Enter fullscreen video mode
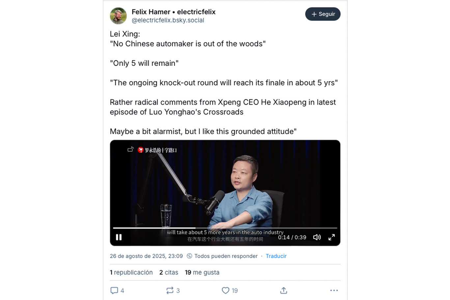This screenshot has height=300, width=450. 332,237
